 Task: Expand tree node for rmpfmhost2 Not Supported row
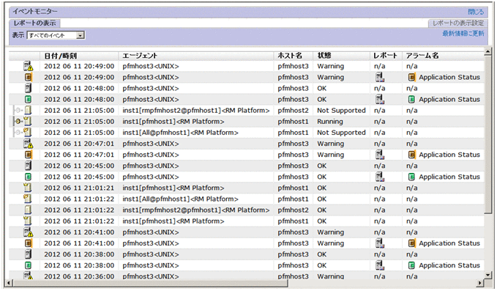[x=18, y=111]
